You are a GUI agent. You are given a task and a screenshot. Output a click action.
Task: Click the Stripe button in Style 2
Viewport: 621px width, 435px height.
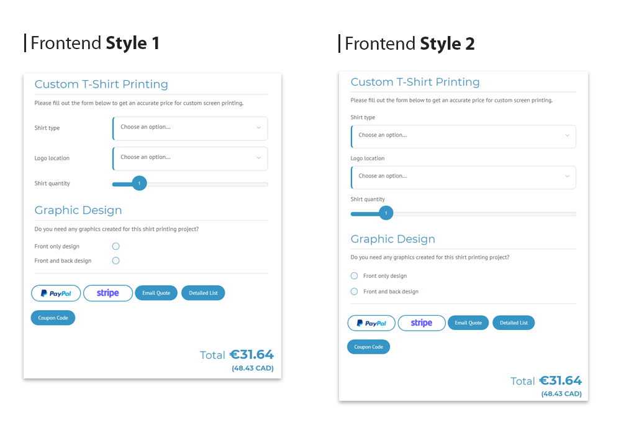pyautogui.click(x=422, y=323)
